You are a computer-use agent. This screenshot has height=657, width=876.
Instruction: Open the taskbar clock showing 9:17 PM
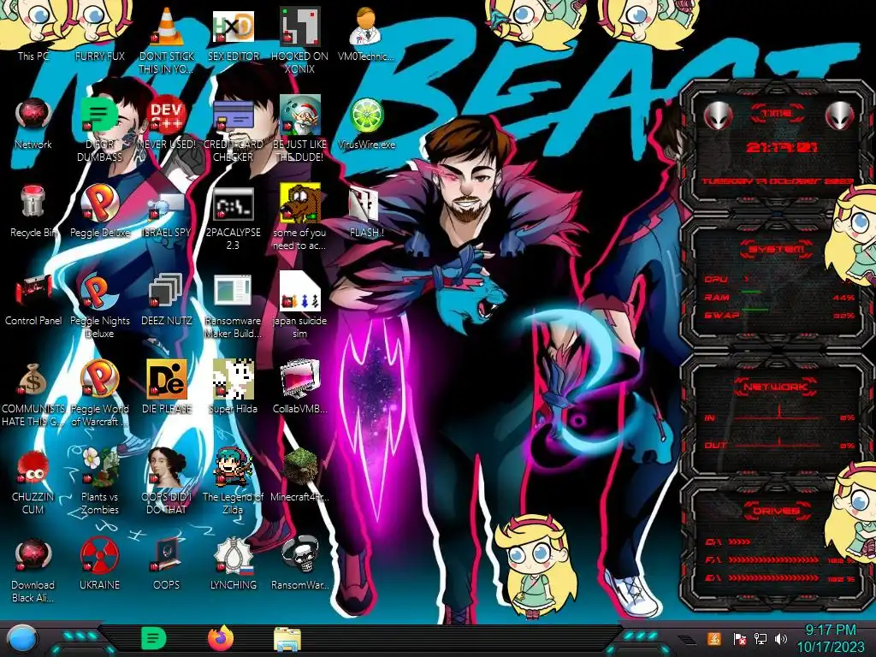click(830, 638)
